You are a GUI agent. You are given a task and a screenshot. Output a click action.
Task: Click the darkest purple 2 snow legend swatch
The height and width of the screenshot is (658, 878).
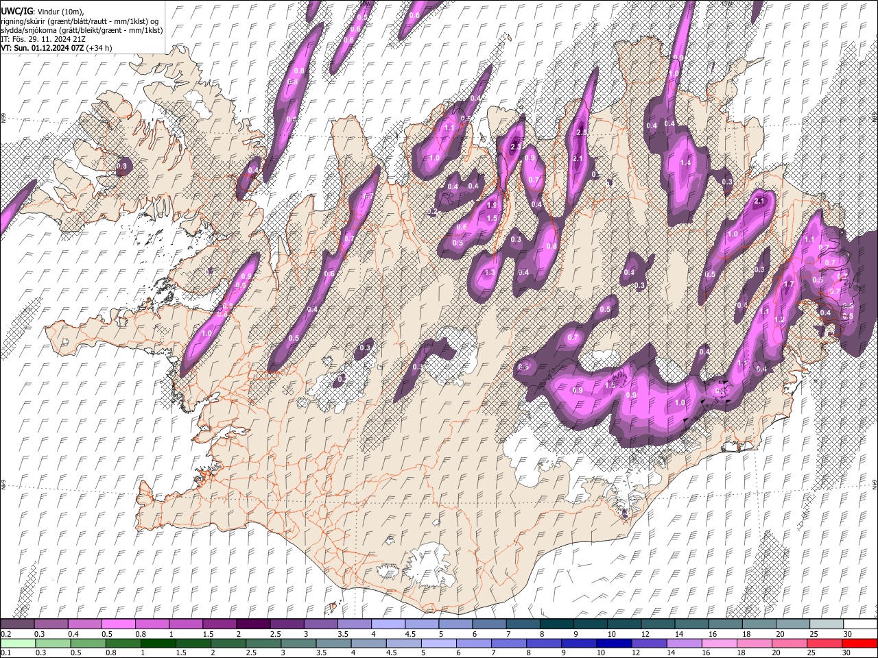[x=252, y=624]
